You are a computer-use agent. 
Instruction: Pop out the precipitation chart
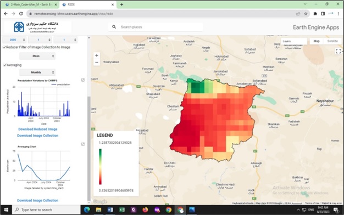tap(83, 80)
